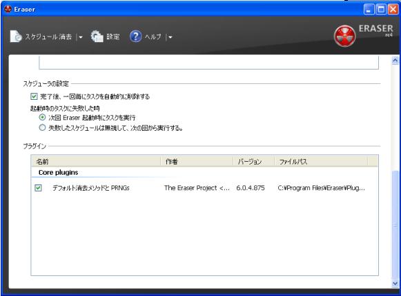401x296 pixels.
Task: Collapse the Core plugins group header
Action: (x=58, y=173)
